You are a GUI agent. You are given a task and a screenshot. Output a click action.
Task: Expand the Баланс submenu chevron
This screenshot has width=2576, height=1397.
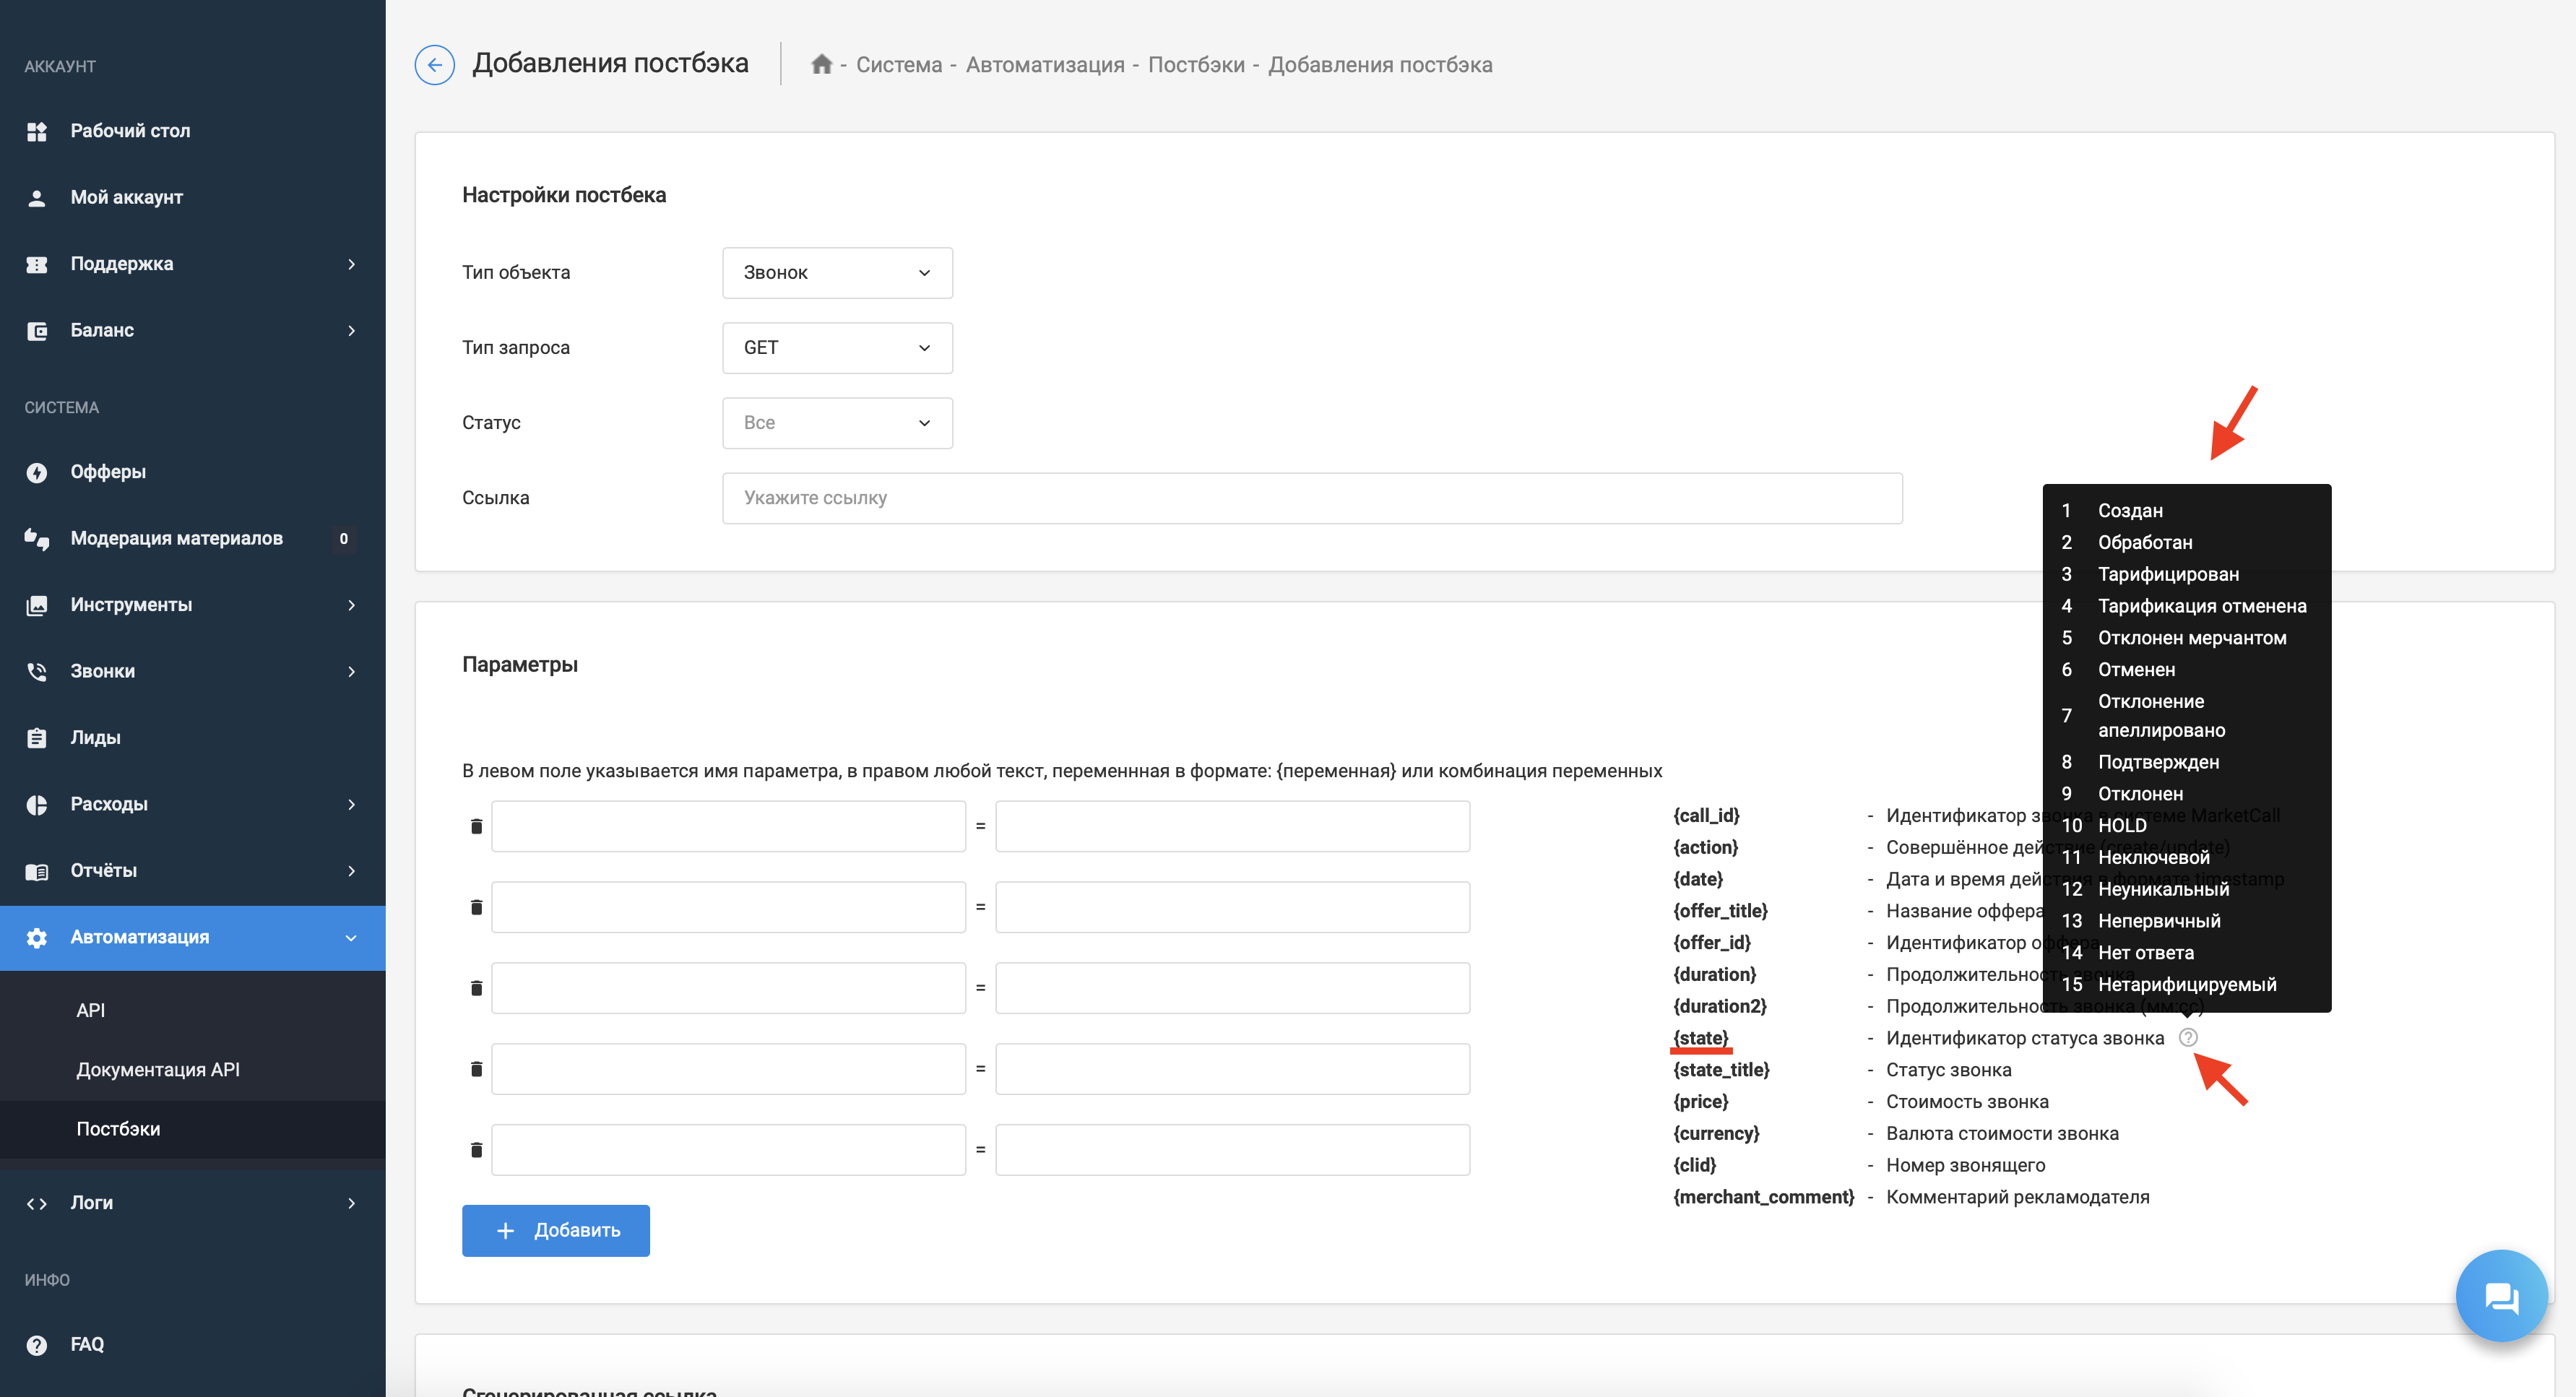click(x=351, y=331)
